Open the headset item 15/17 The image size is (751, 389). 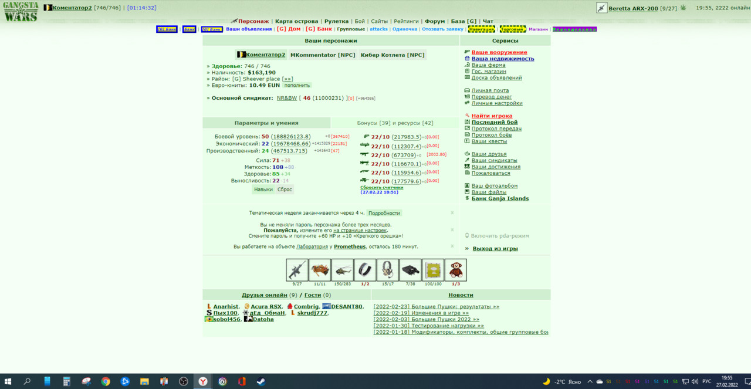[x=388, y=270]
